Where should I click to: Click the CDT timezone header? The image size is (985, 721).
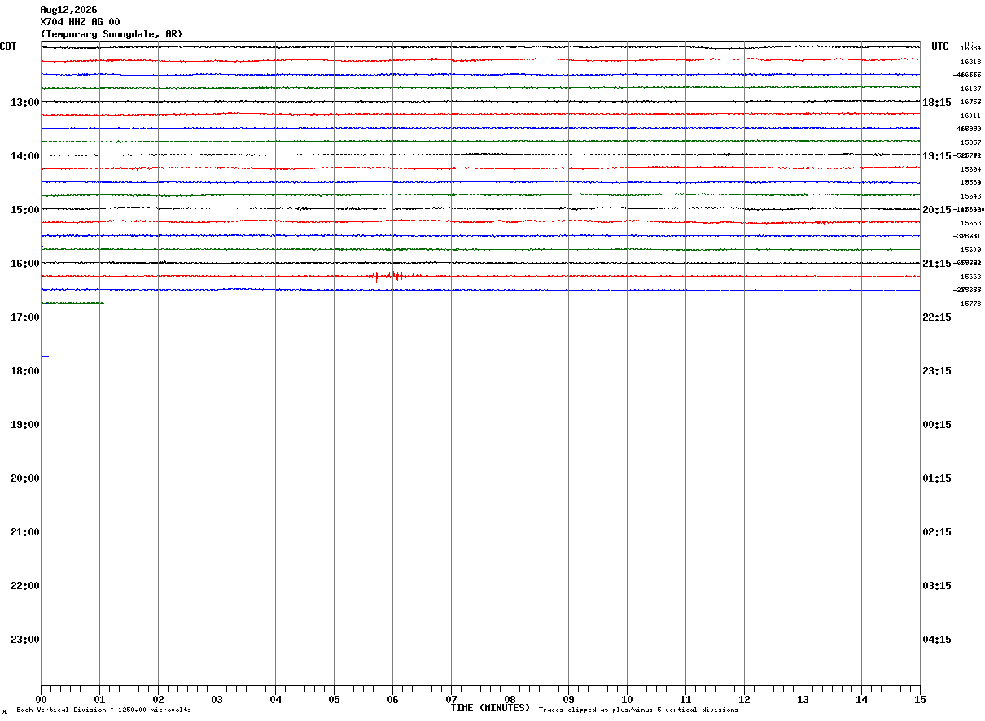[8, 46]
